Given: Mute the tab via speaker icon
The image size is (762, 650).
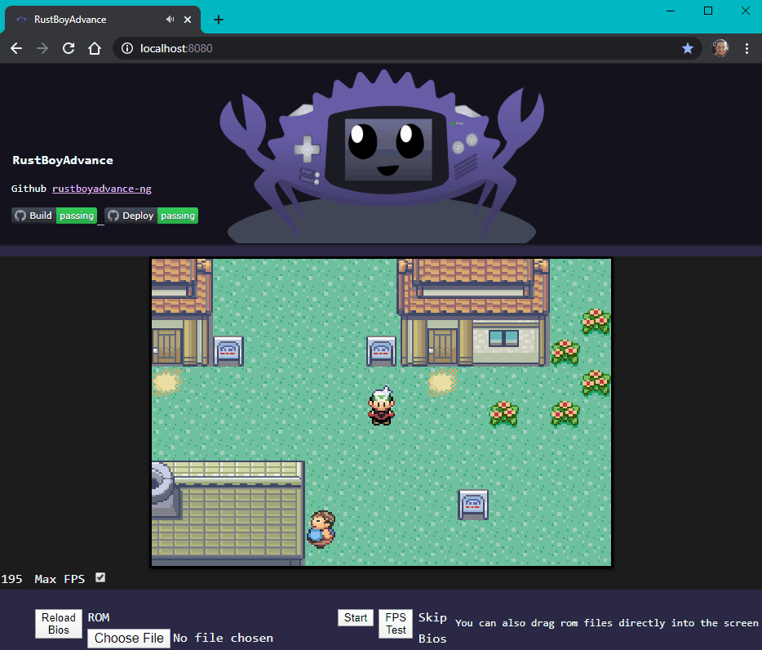Looking at the screenshot, I should [x=170, y=20].
